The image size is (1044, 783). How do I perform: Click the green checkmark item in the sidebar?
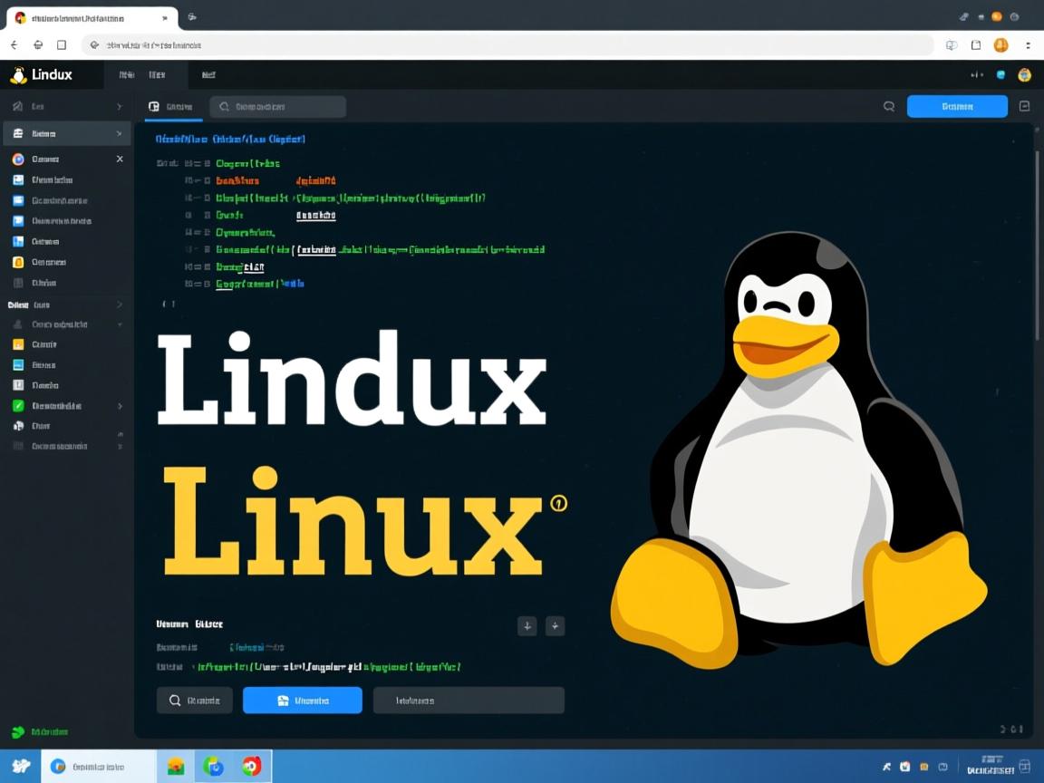pyautogui.click(x=20, y=405)
